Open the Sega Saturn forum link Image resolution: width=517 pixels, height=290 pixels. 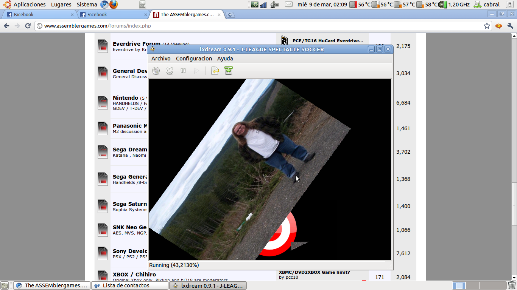(130, 204)
